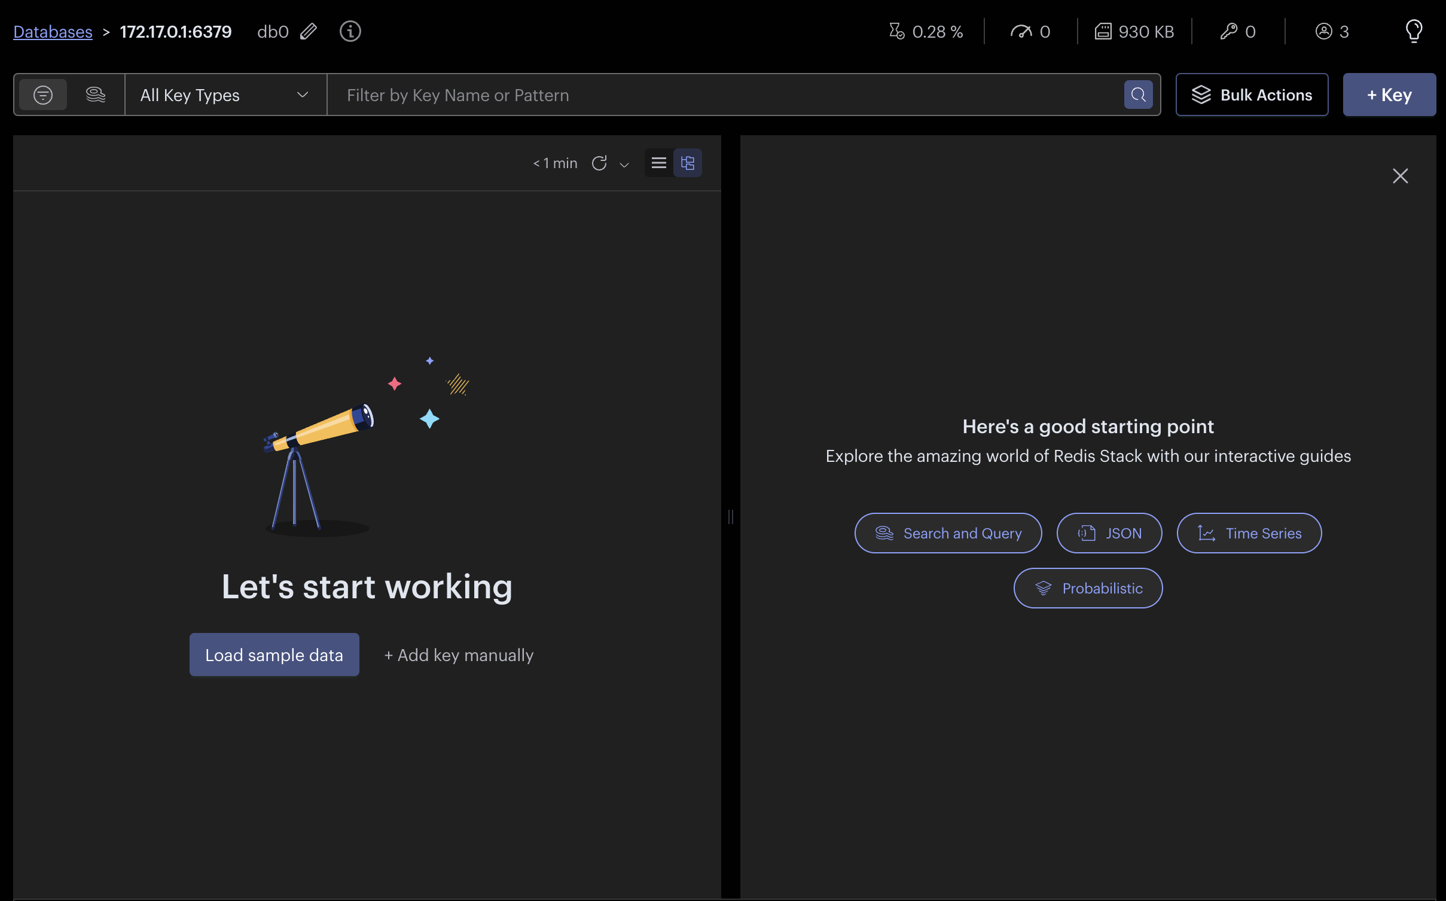Choose + Add key manually
The height and width of the screenshot is (901, 1446).
pos(459,655)
